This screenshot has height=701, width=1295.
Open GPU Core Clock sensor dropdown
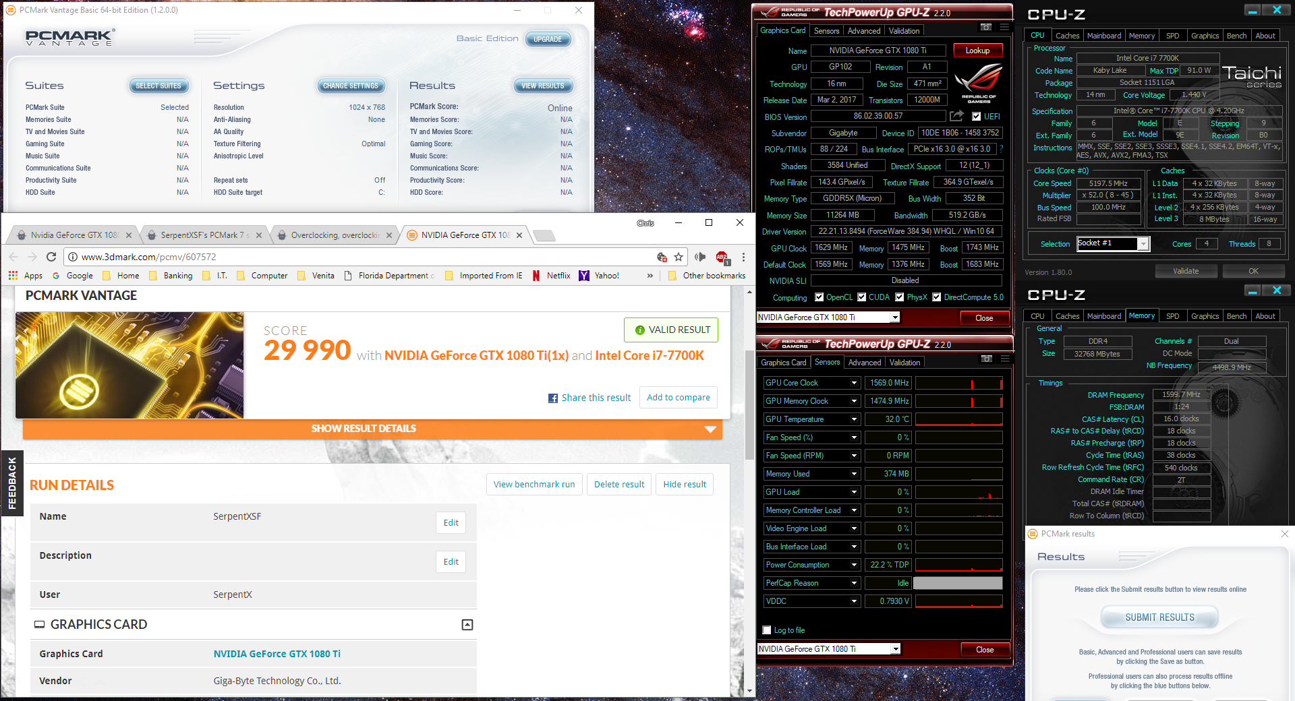854,383
